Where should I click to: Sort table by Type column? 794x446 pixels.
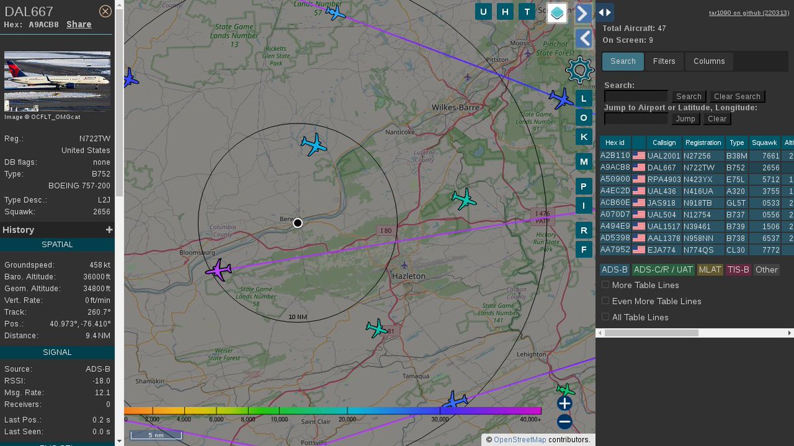coord(736,143)
